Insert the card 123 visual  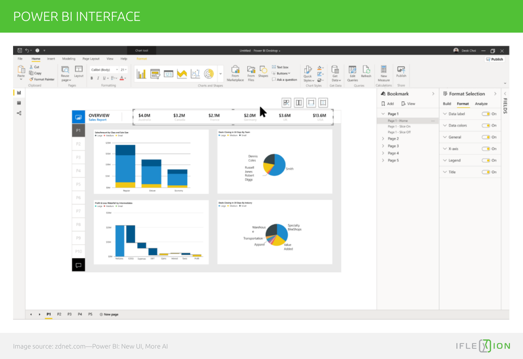[168, 74]
